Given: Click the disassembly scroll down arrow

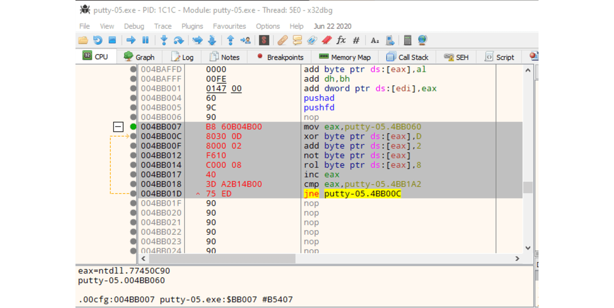Looking at the screenshot, I should 528,248.
